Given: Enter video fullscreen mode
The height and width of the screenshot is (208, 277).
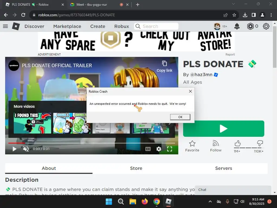Looking at the screenshot, I should [170, 149].
